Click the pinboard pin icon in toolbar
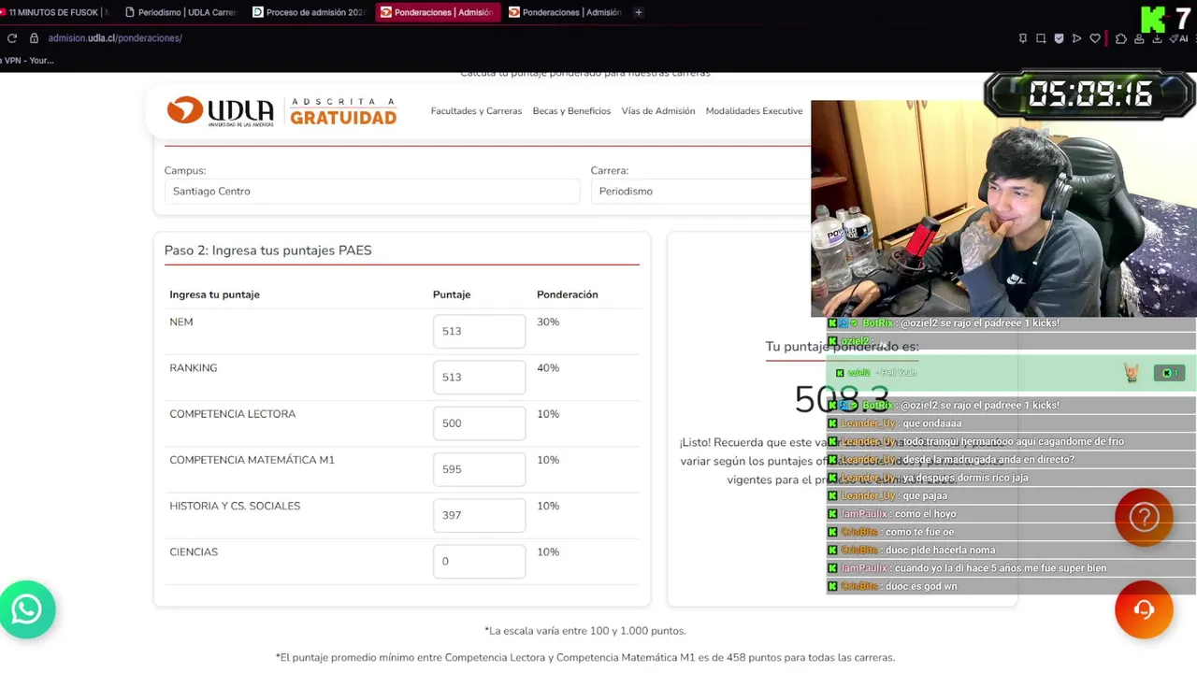Viewport: 1197px width, 673px height. (x=1023, y=38)
